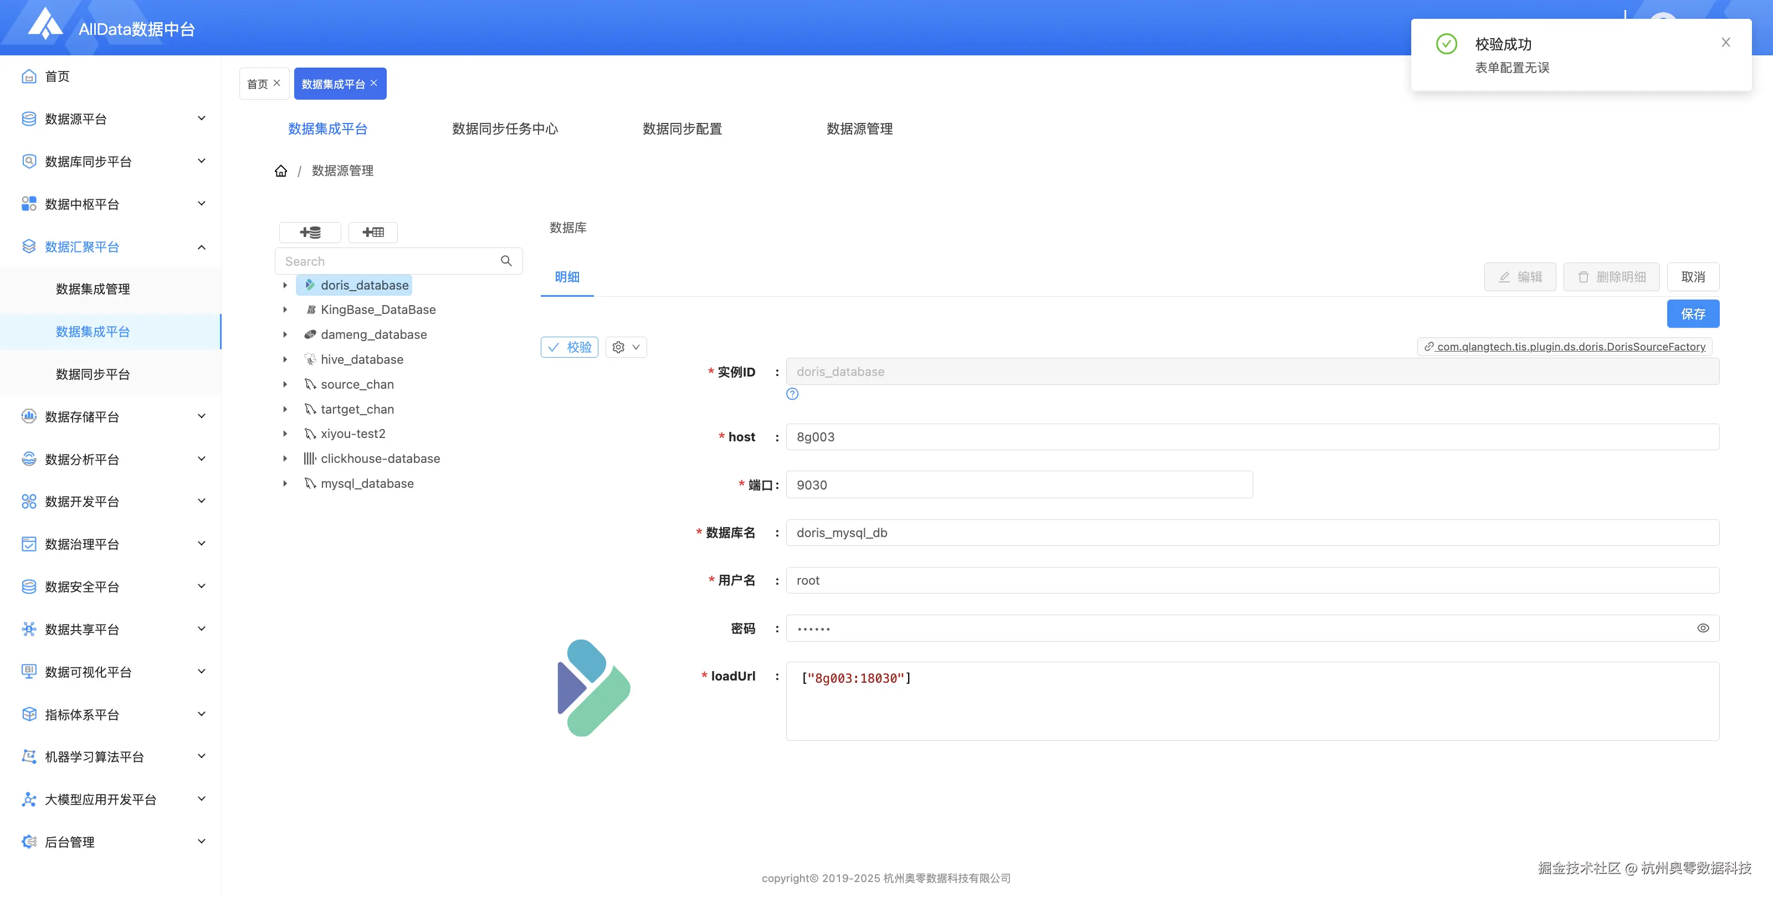1773x897 pixels.
Task: Click the add datasource icon button
Action: pyautogui.click(x=310, y=233)
